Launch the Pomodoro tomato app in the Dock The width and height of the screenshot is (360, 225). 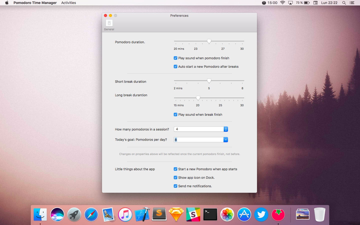coord(278,214)
